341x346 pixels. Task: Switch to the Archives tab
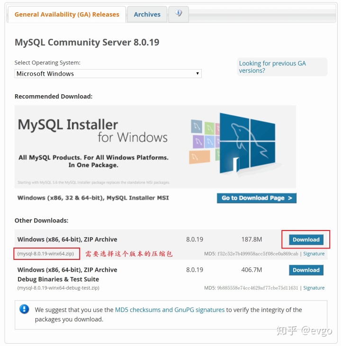coord(147,14)
